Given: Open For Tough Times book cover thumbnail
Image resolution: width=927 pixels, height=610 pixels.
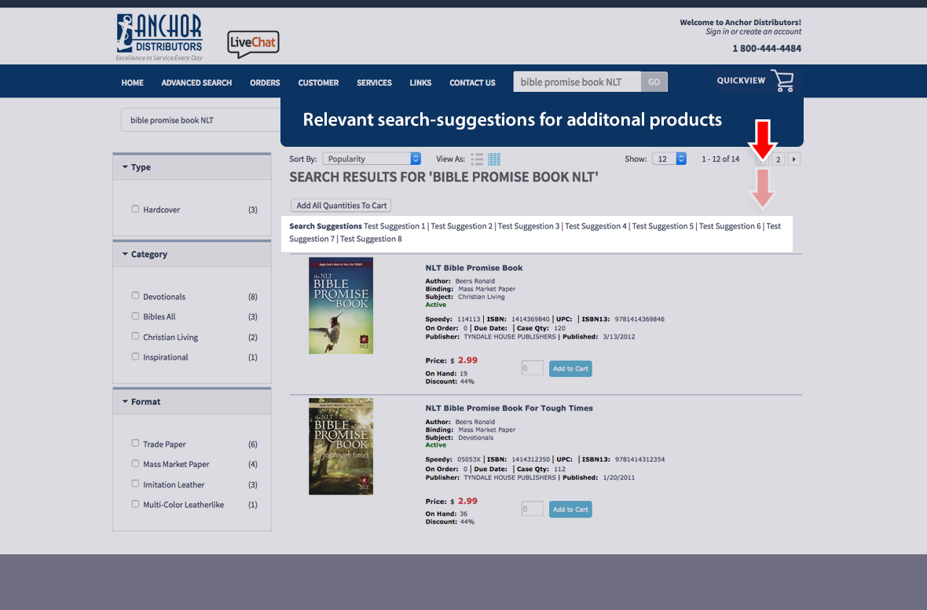Looking at the screenshot, I should (340, 446).
